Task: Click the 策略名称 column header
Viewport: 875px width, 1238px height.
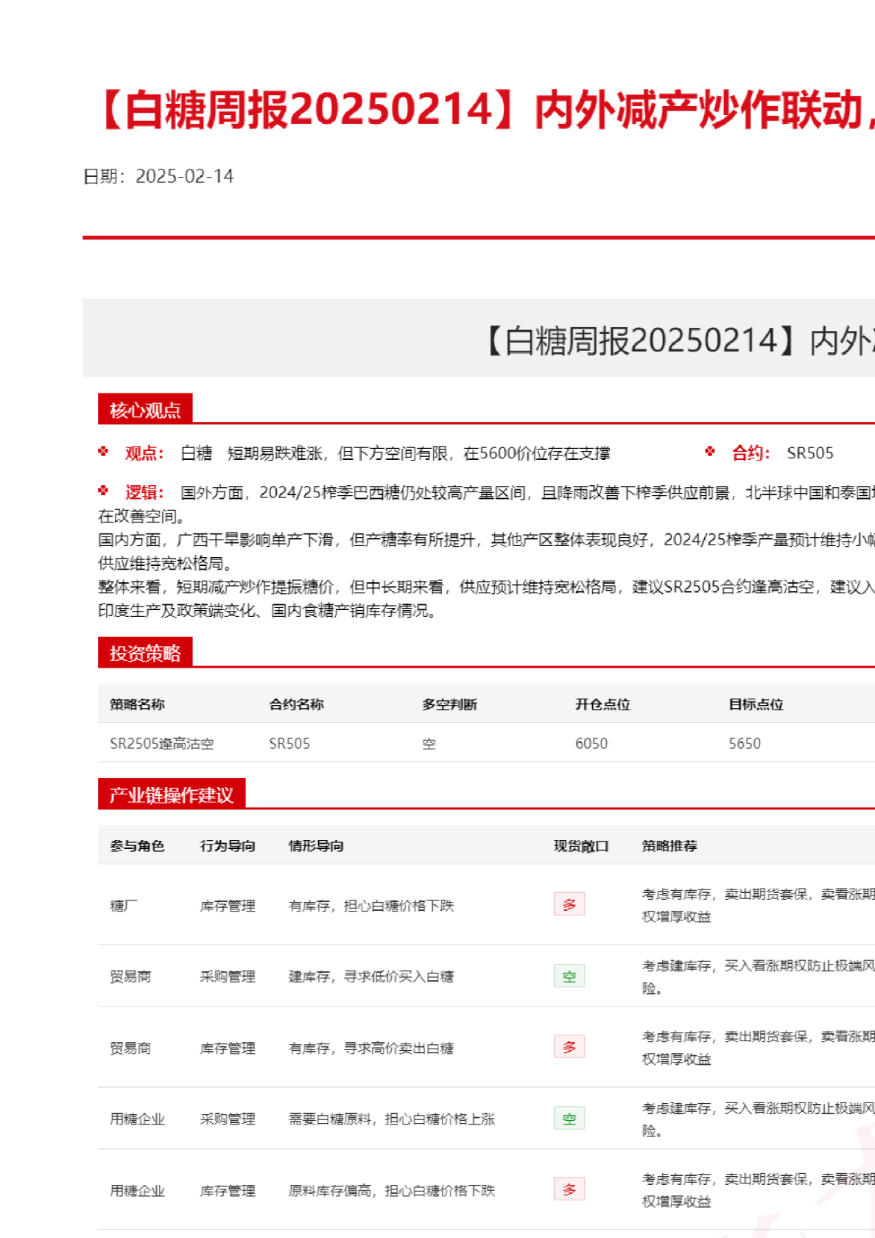Action: [137, 704]
